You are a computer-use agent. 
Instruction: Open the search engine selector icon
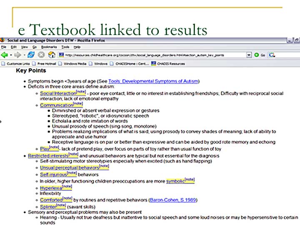[x=272, y=55]
